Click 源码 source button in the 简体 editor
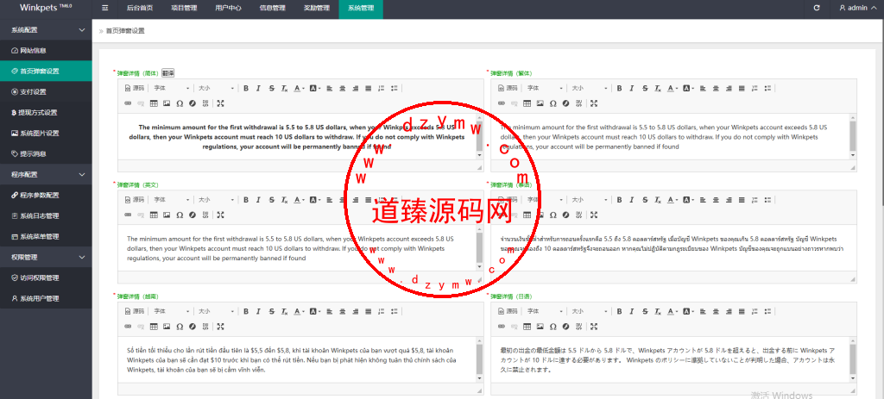The image size is (884, 399). tap(135, 89)
